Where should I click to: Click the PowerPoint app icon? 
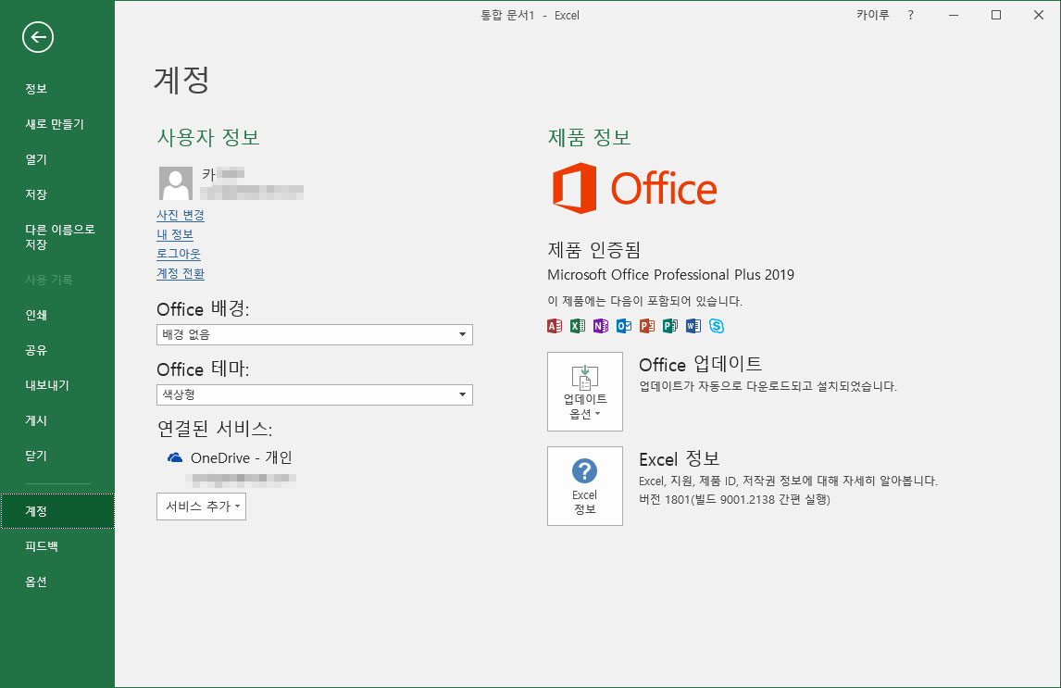(x=647, y=326)
